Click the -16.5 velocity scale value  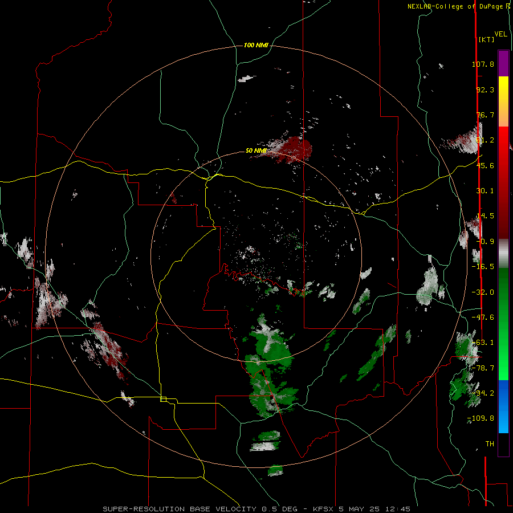[483, 267]
